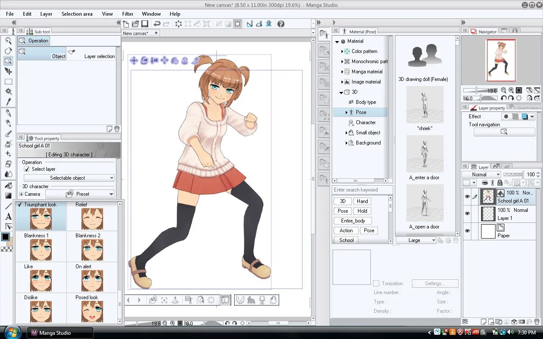The height and width of the screenshot is (339, 543).
Task: Collapse the 3D material tree node
Action: pos(341,92)
